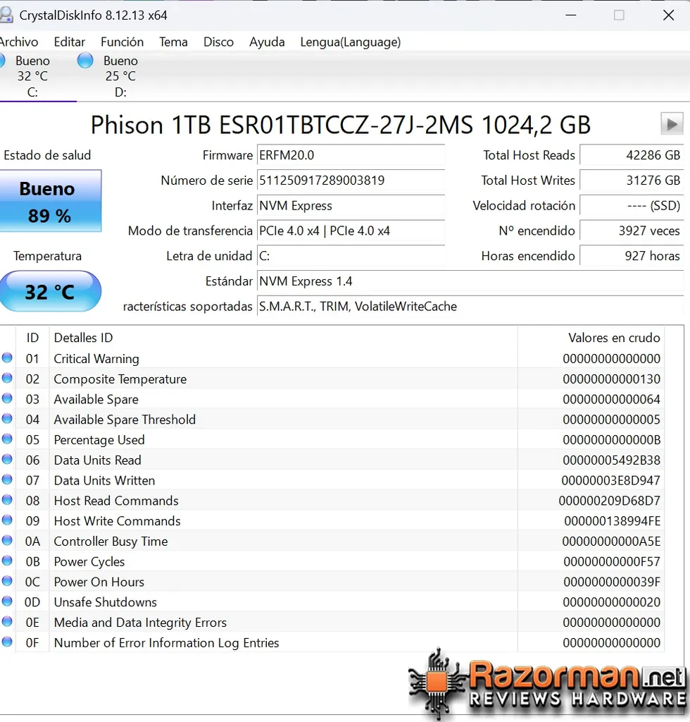Click the Total Host Writes value
Screen dimensions: 690x722
tap(632, 180)
